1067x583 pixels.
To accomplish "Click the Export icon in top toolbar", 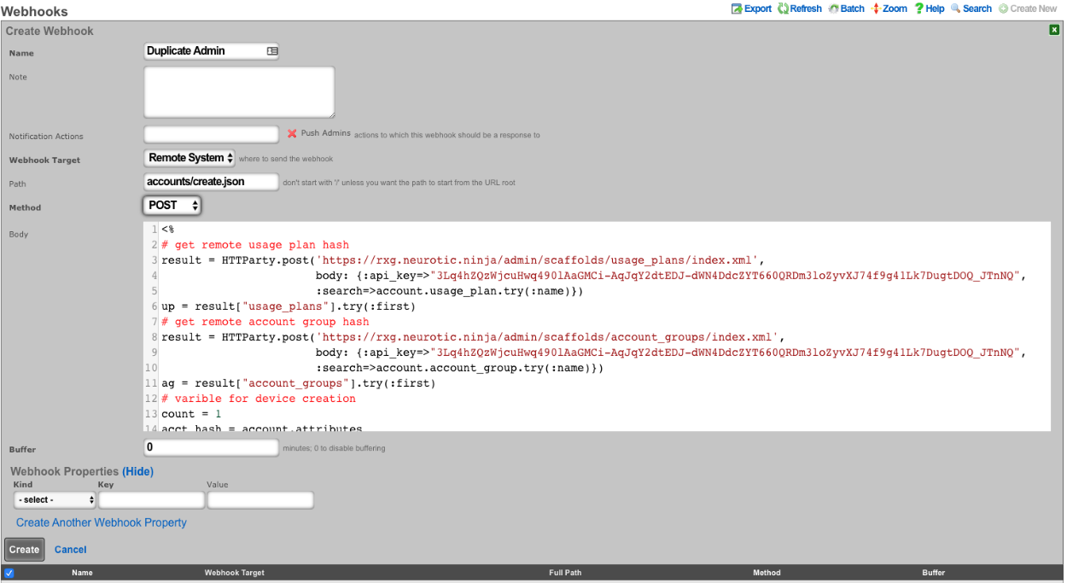I will tap(737, 9).
